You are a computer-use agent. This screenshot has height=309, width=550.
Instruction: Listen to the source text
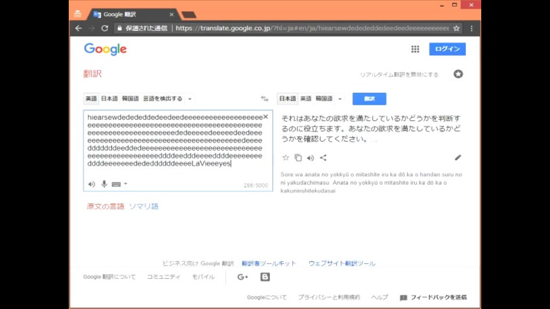point(92,184)
